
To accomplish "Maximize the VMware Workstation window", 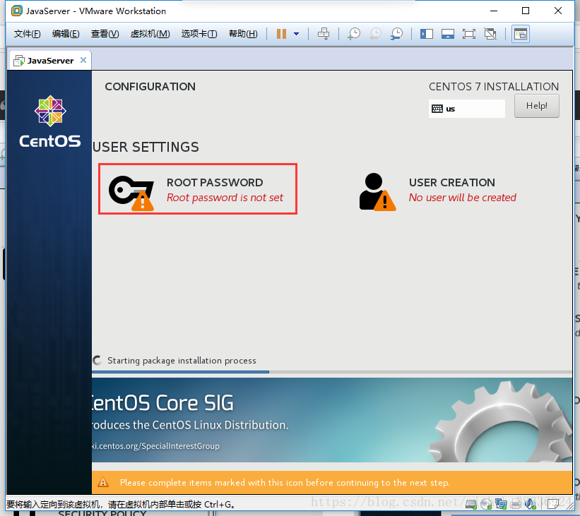I will [x=526, y=11].
